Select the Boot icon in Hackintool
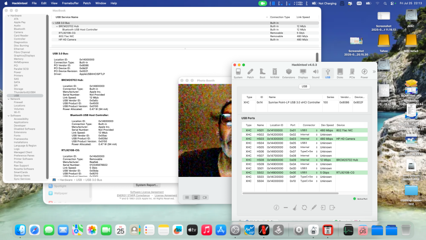This screenshot has height=240, width=426. (x=262, y=73)
